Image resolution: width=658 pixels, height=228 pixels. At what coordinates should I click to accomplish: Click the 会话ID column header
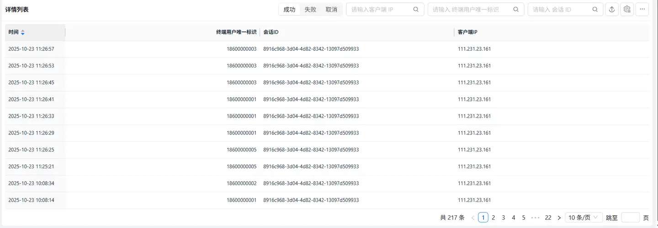(x=271, y=32)
